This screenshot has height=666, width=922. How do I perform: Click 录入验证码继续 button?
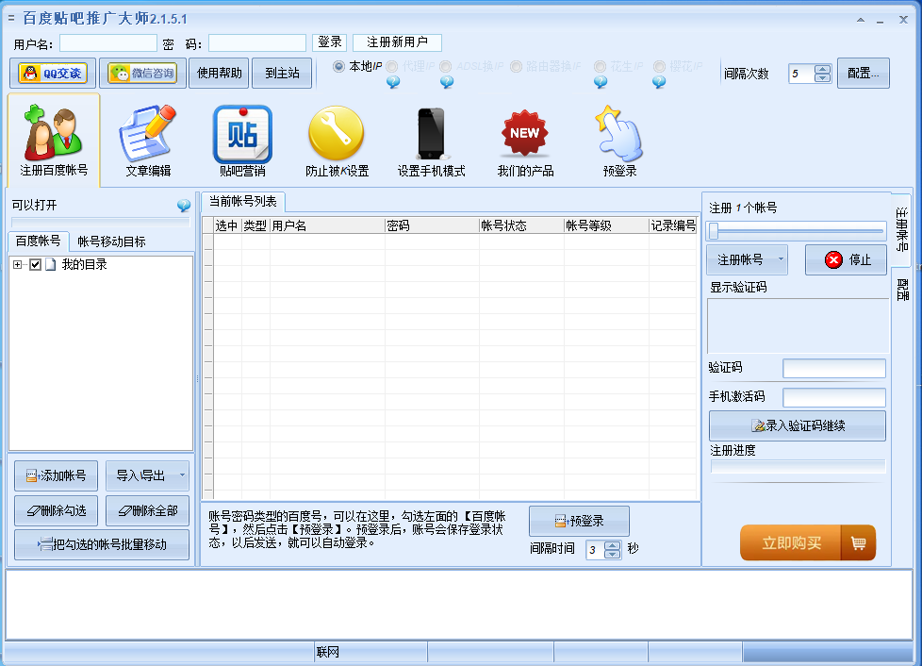tap(798, 425)
